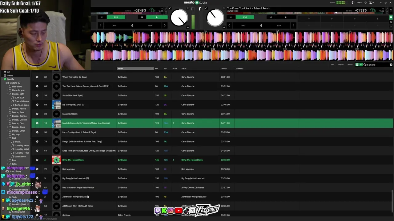
Task: Select No More album artwork thumbnail
Action: pos(56,105)
